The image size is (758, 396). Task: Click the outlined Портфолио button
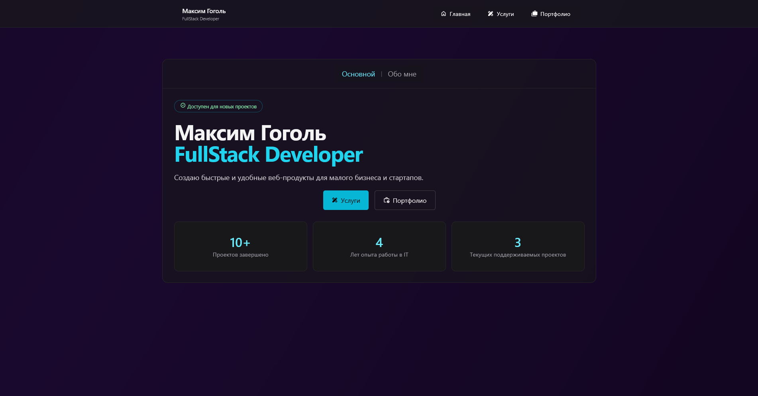405,200
